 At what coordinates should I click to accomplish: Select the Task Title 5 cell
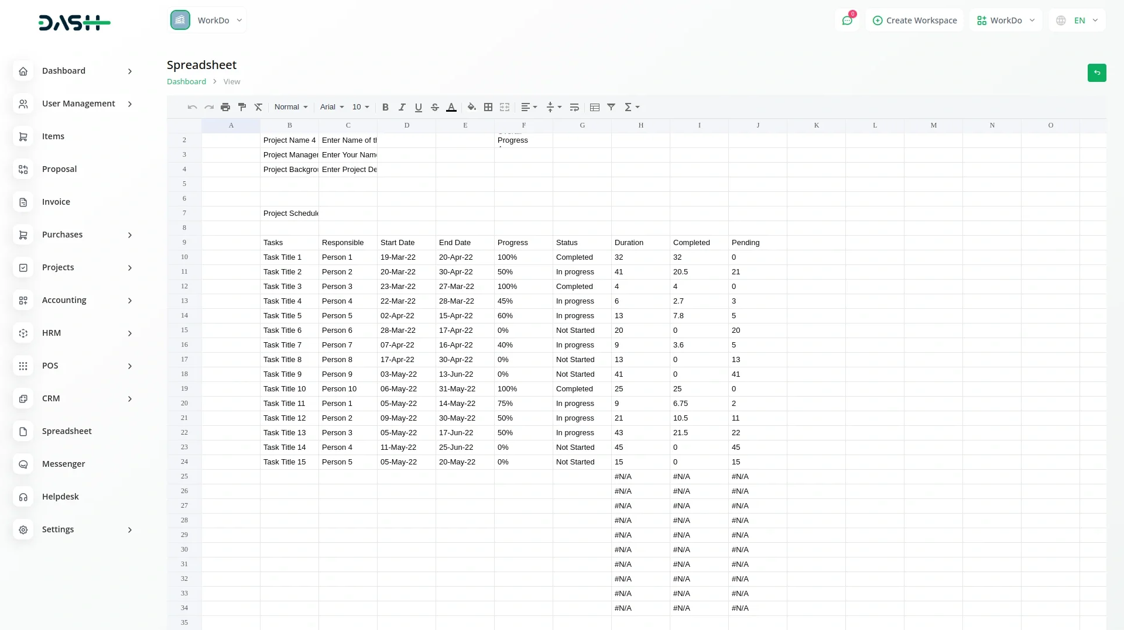point(289,316)
